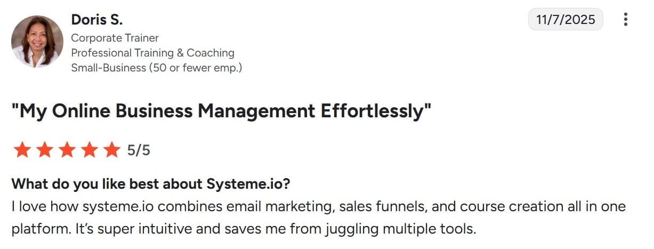Open the three-dot more options menu
The width and height of the screenshot is (654, 249).
coord(625,20)
